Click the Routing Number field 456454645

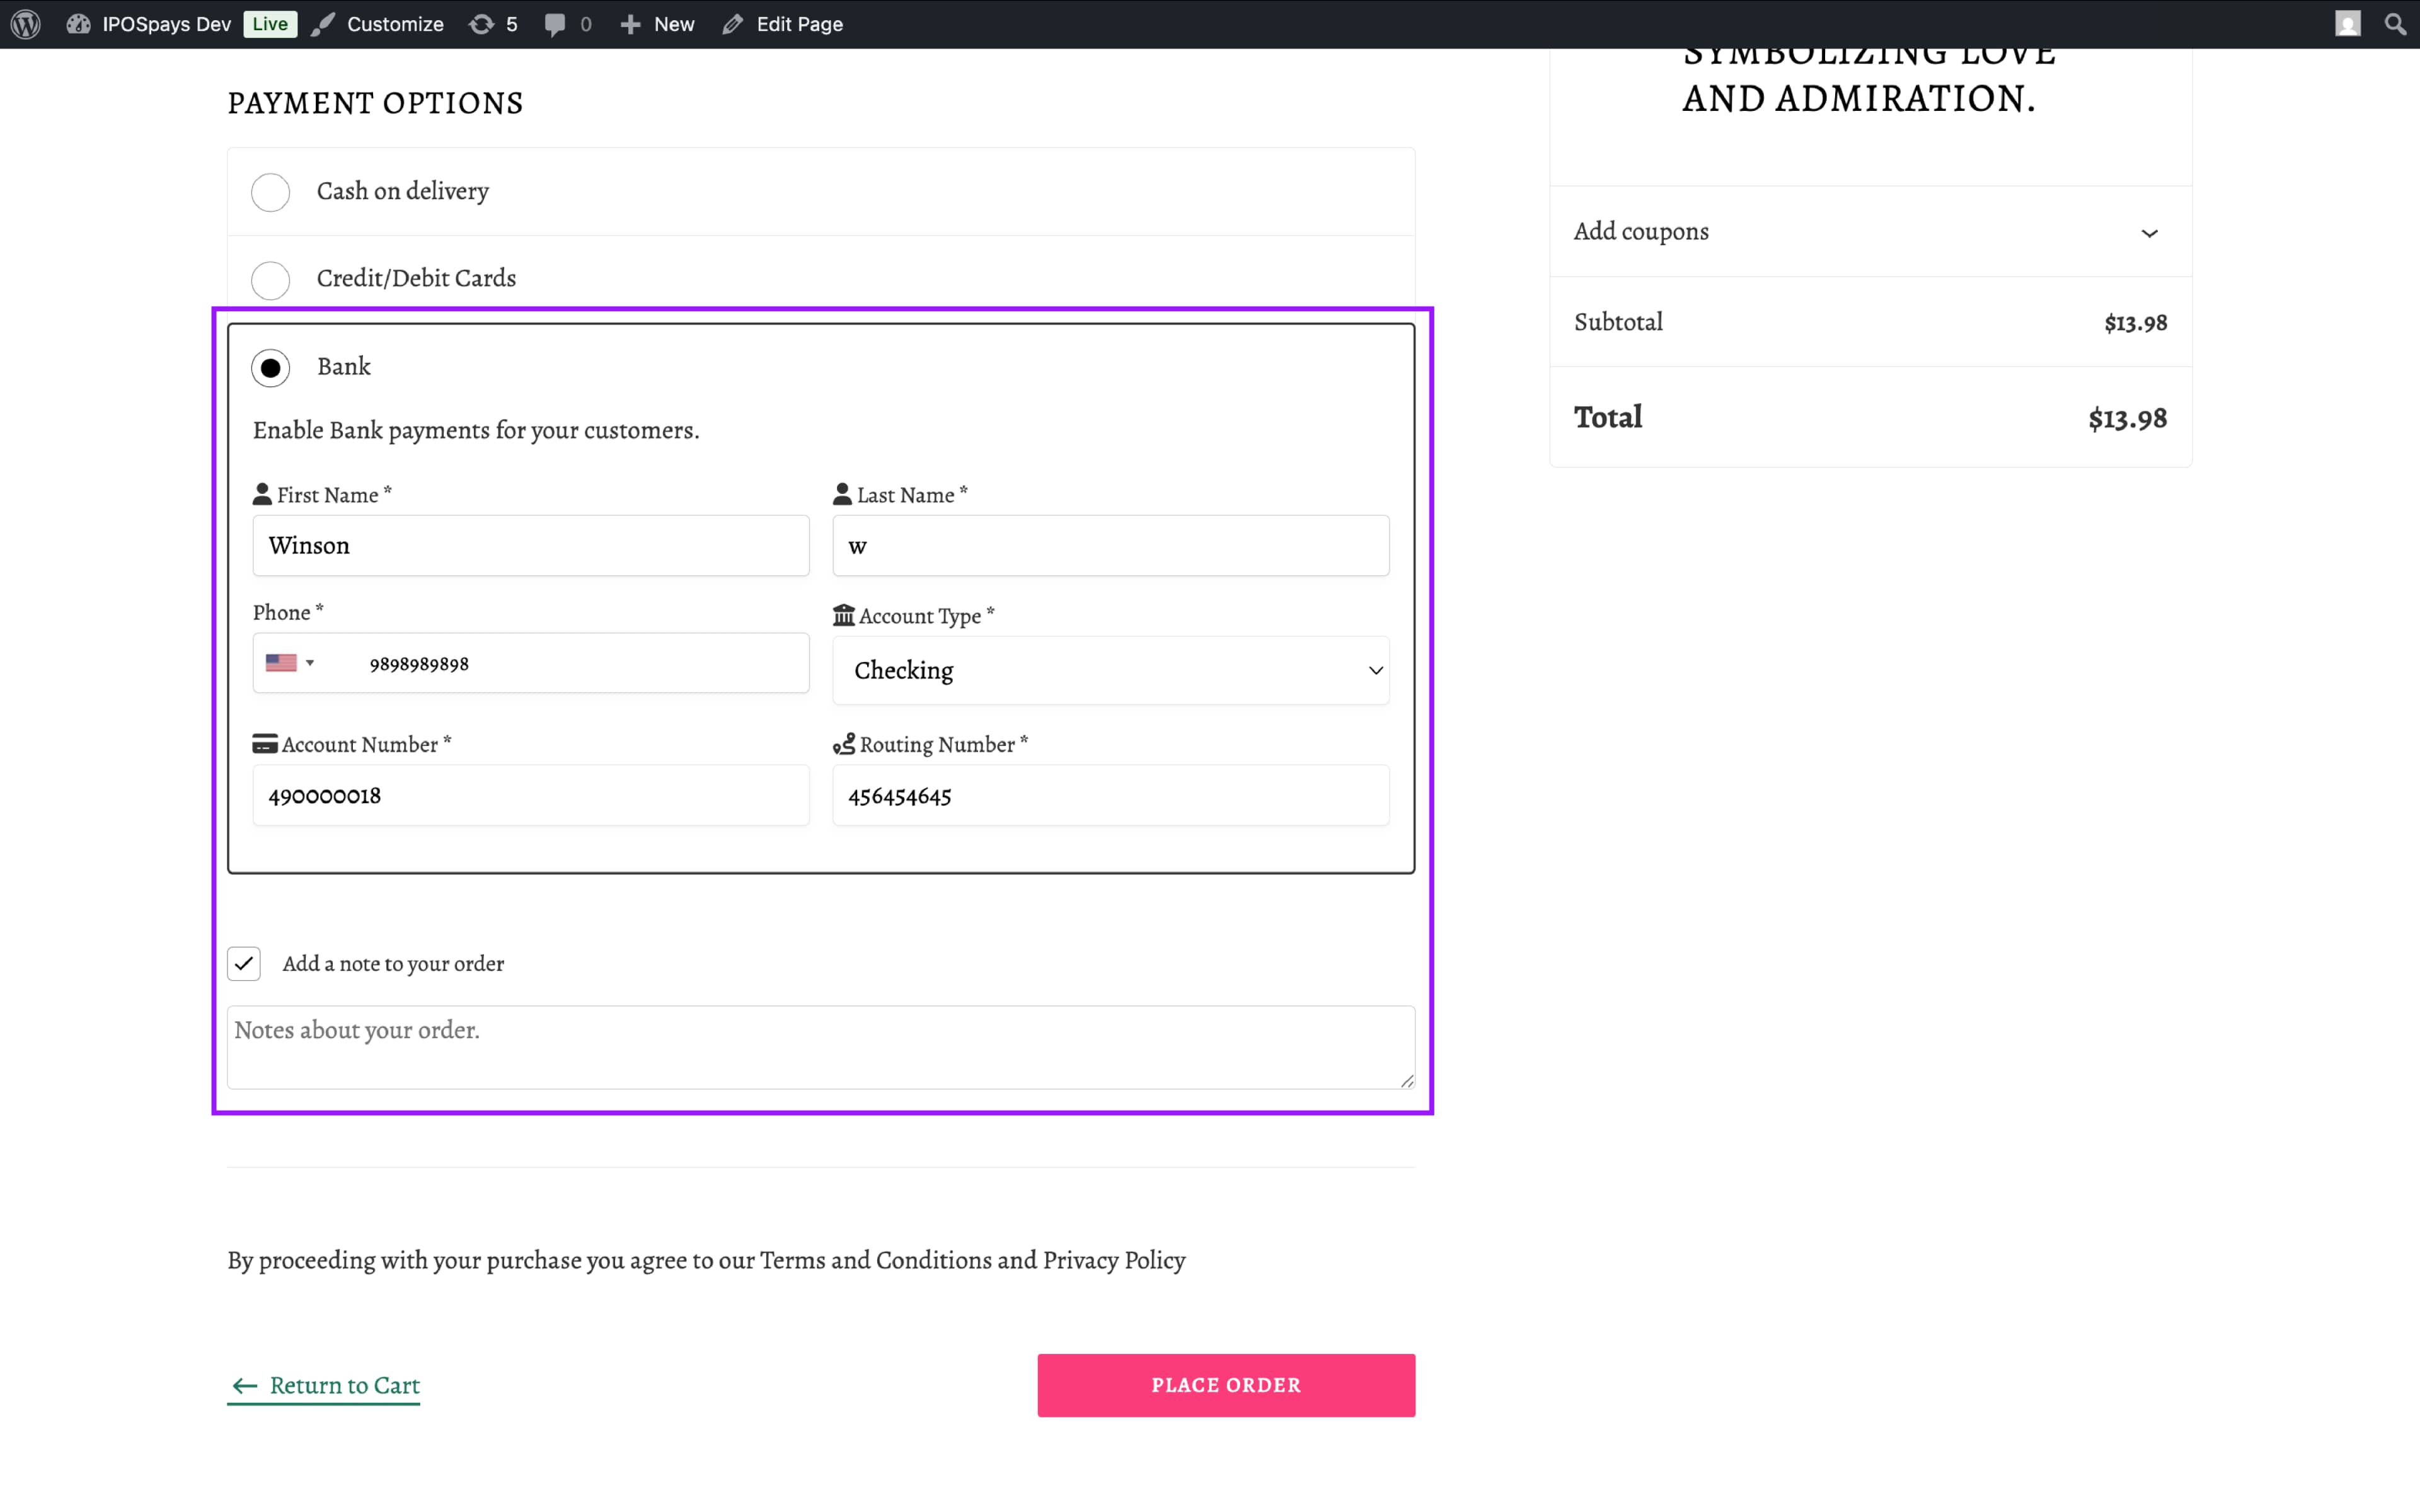coord(1111,795)
